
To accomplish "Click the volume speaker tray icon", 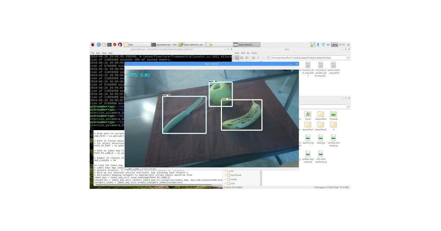I will tap(328, 45).
